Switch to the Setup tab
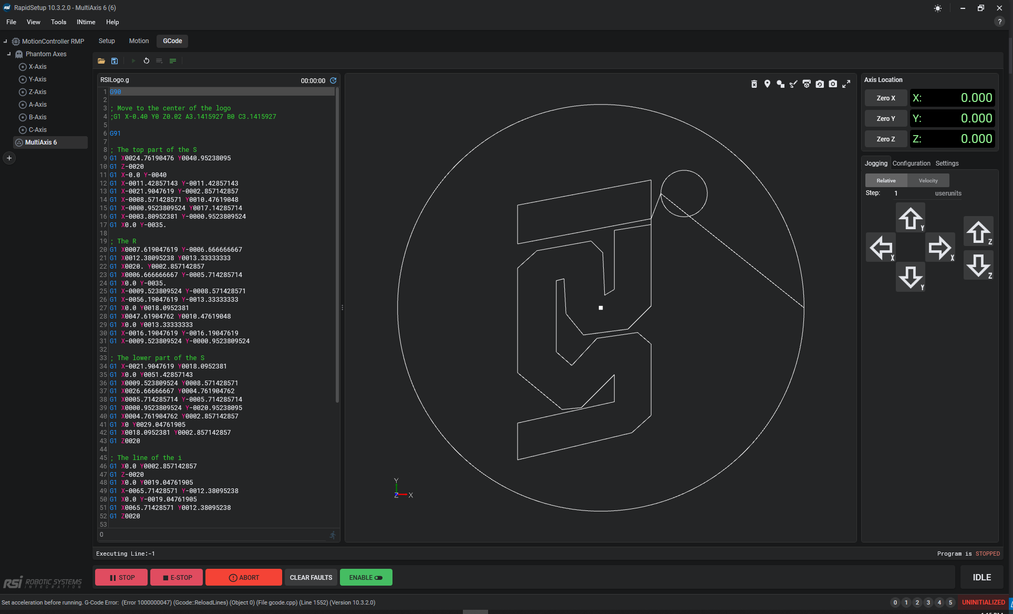 pyautogui.click(x=107, y=41)
